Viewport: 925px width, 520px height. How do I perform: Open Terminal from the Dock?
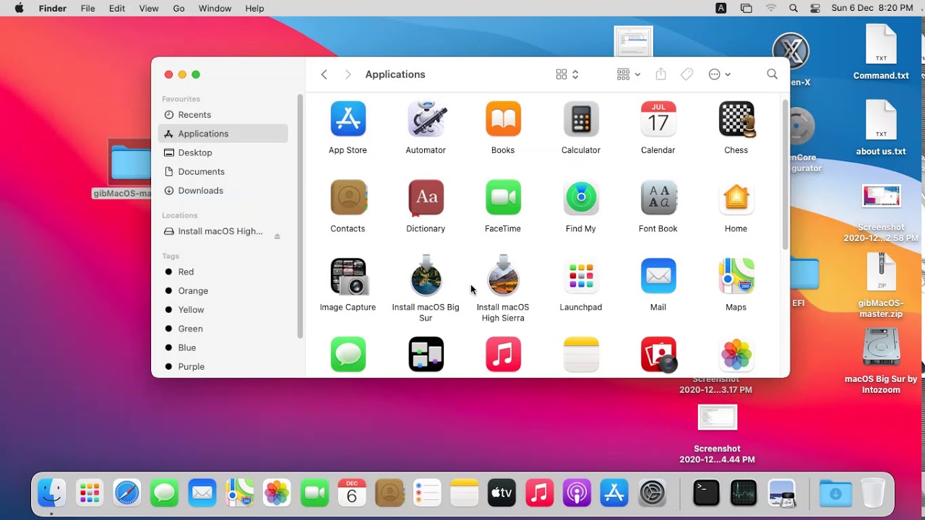pos(706,493)
